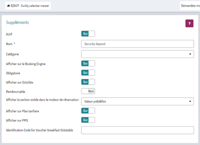Viewport: 200px width, 145px height.
Task: Toggle Afficher sur PMS switch
Action: coord(88,120)
